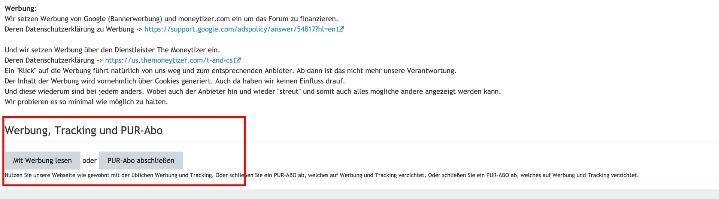
Task: Open the Google adspolicy support link
Action: coord(240,29)
